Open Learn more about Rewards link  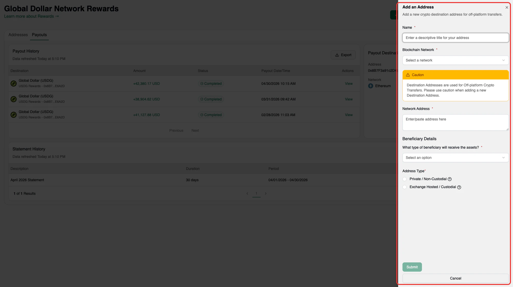click(31, 16)
